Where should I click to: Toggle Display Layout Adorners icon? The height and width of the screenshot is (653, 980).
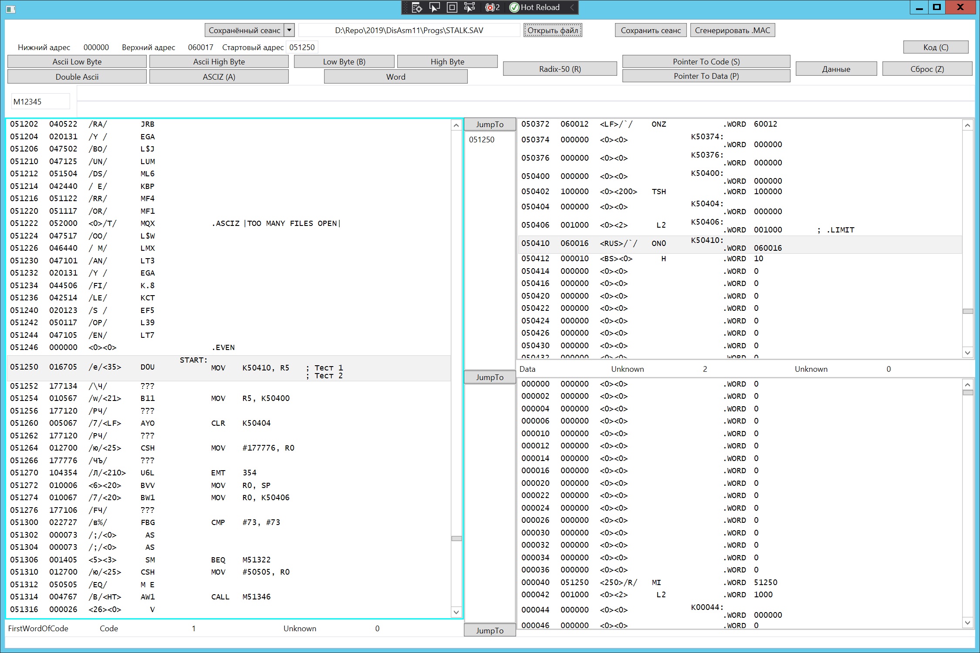pyautogui.click(x=452, y=7)
